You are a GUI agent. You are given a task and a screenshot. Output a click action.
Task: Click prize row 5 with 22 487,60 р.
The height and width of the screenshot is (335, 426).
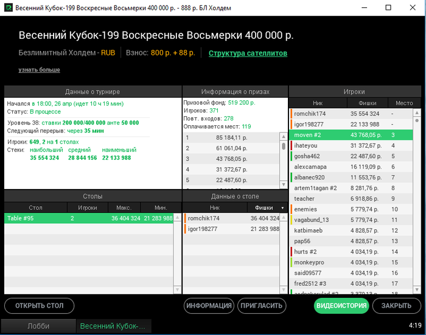tap(231, 180)
